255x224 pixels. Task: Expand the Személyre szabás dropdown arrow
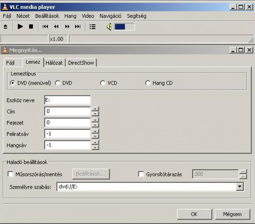click(240, 186)
